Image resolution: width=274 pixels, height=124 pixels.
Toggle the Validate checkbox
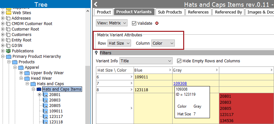pos(134,23)
